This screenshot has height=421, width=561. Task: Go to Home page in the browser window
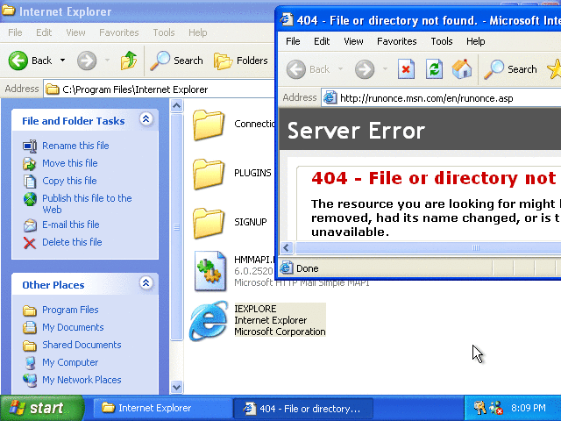pos(462,69)
